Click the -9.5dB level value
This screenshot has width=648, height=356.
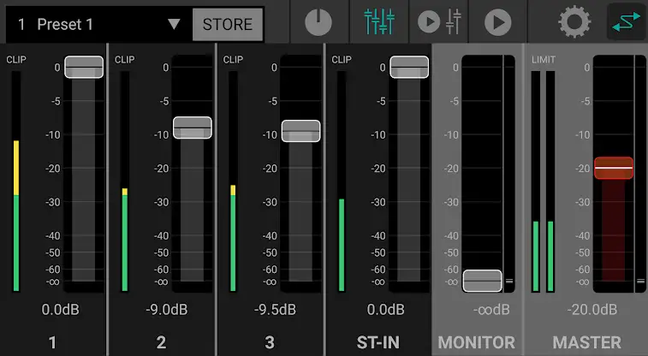pos(275,309)
